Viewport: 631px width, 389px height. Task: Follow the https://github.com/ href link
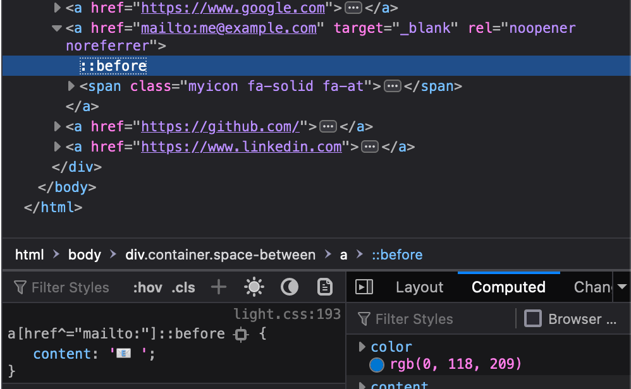[x=220, y=126]
